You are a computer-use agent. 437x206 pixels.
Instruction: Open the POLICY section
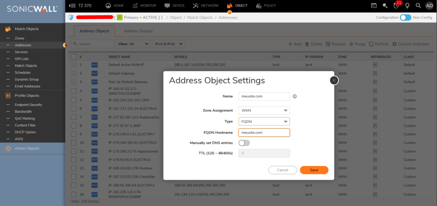point(266,6)
